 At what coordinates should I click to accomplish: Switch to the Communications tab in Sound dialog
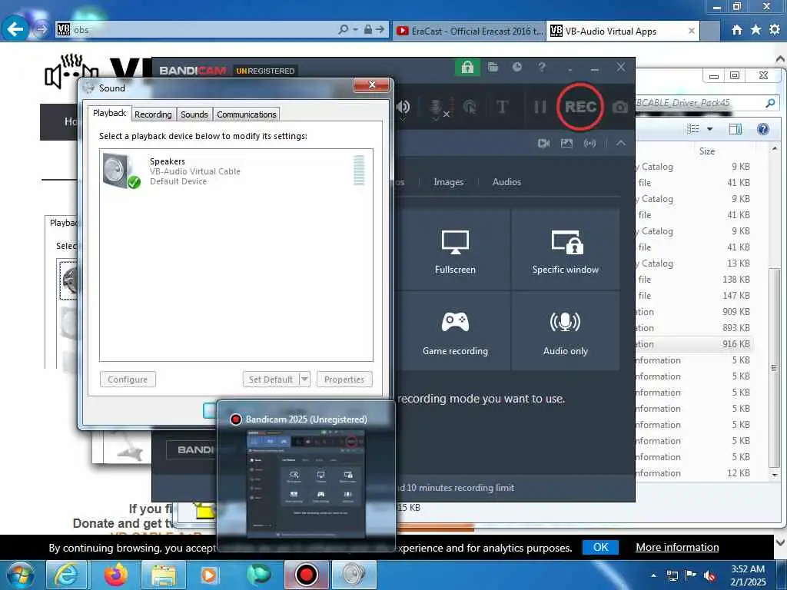(247, 114)
